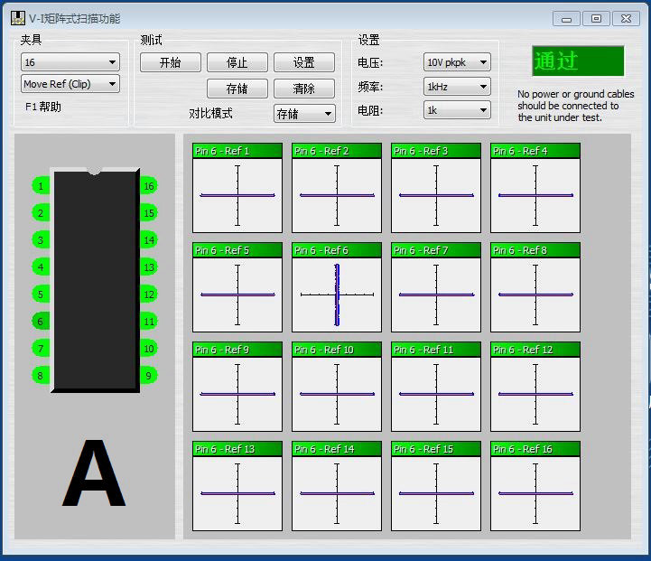Open the Pin 6 - Ref 6 vertical trace
Image resolution: width=651 pixels, height=561 pixels.
[337, 287]
